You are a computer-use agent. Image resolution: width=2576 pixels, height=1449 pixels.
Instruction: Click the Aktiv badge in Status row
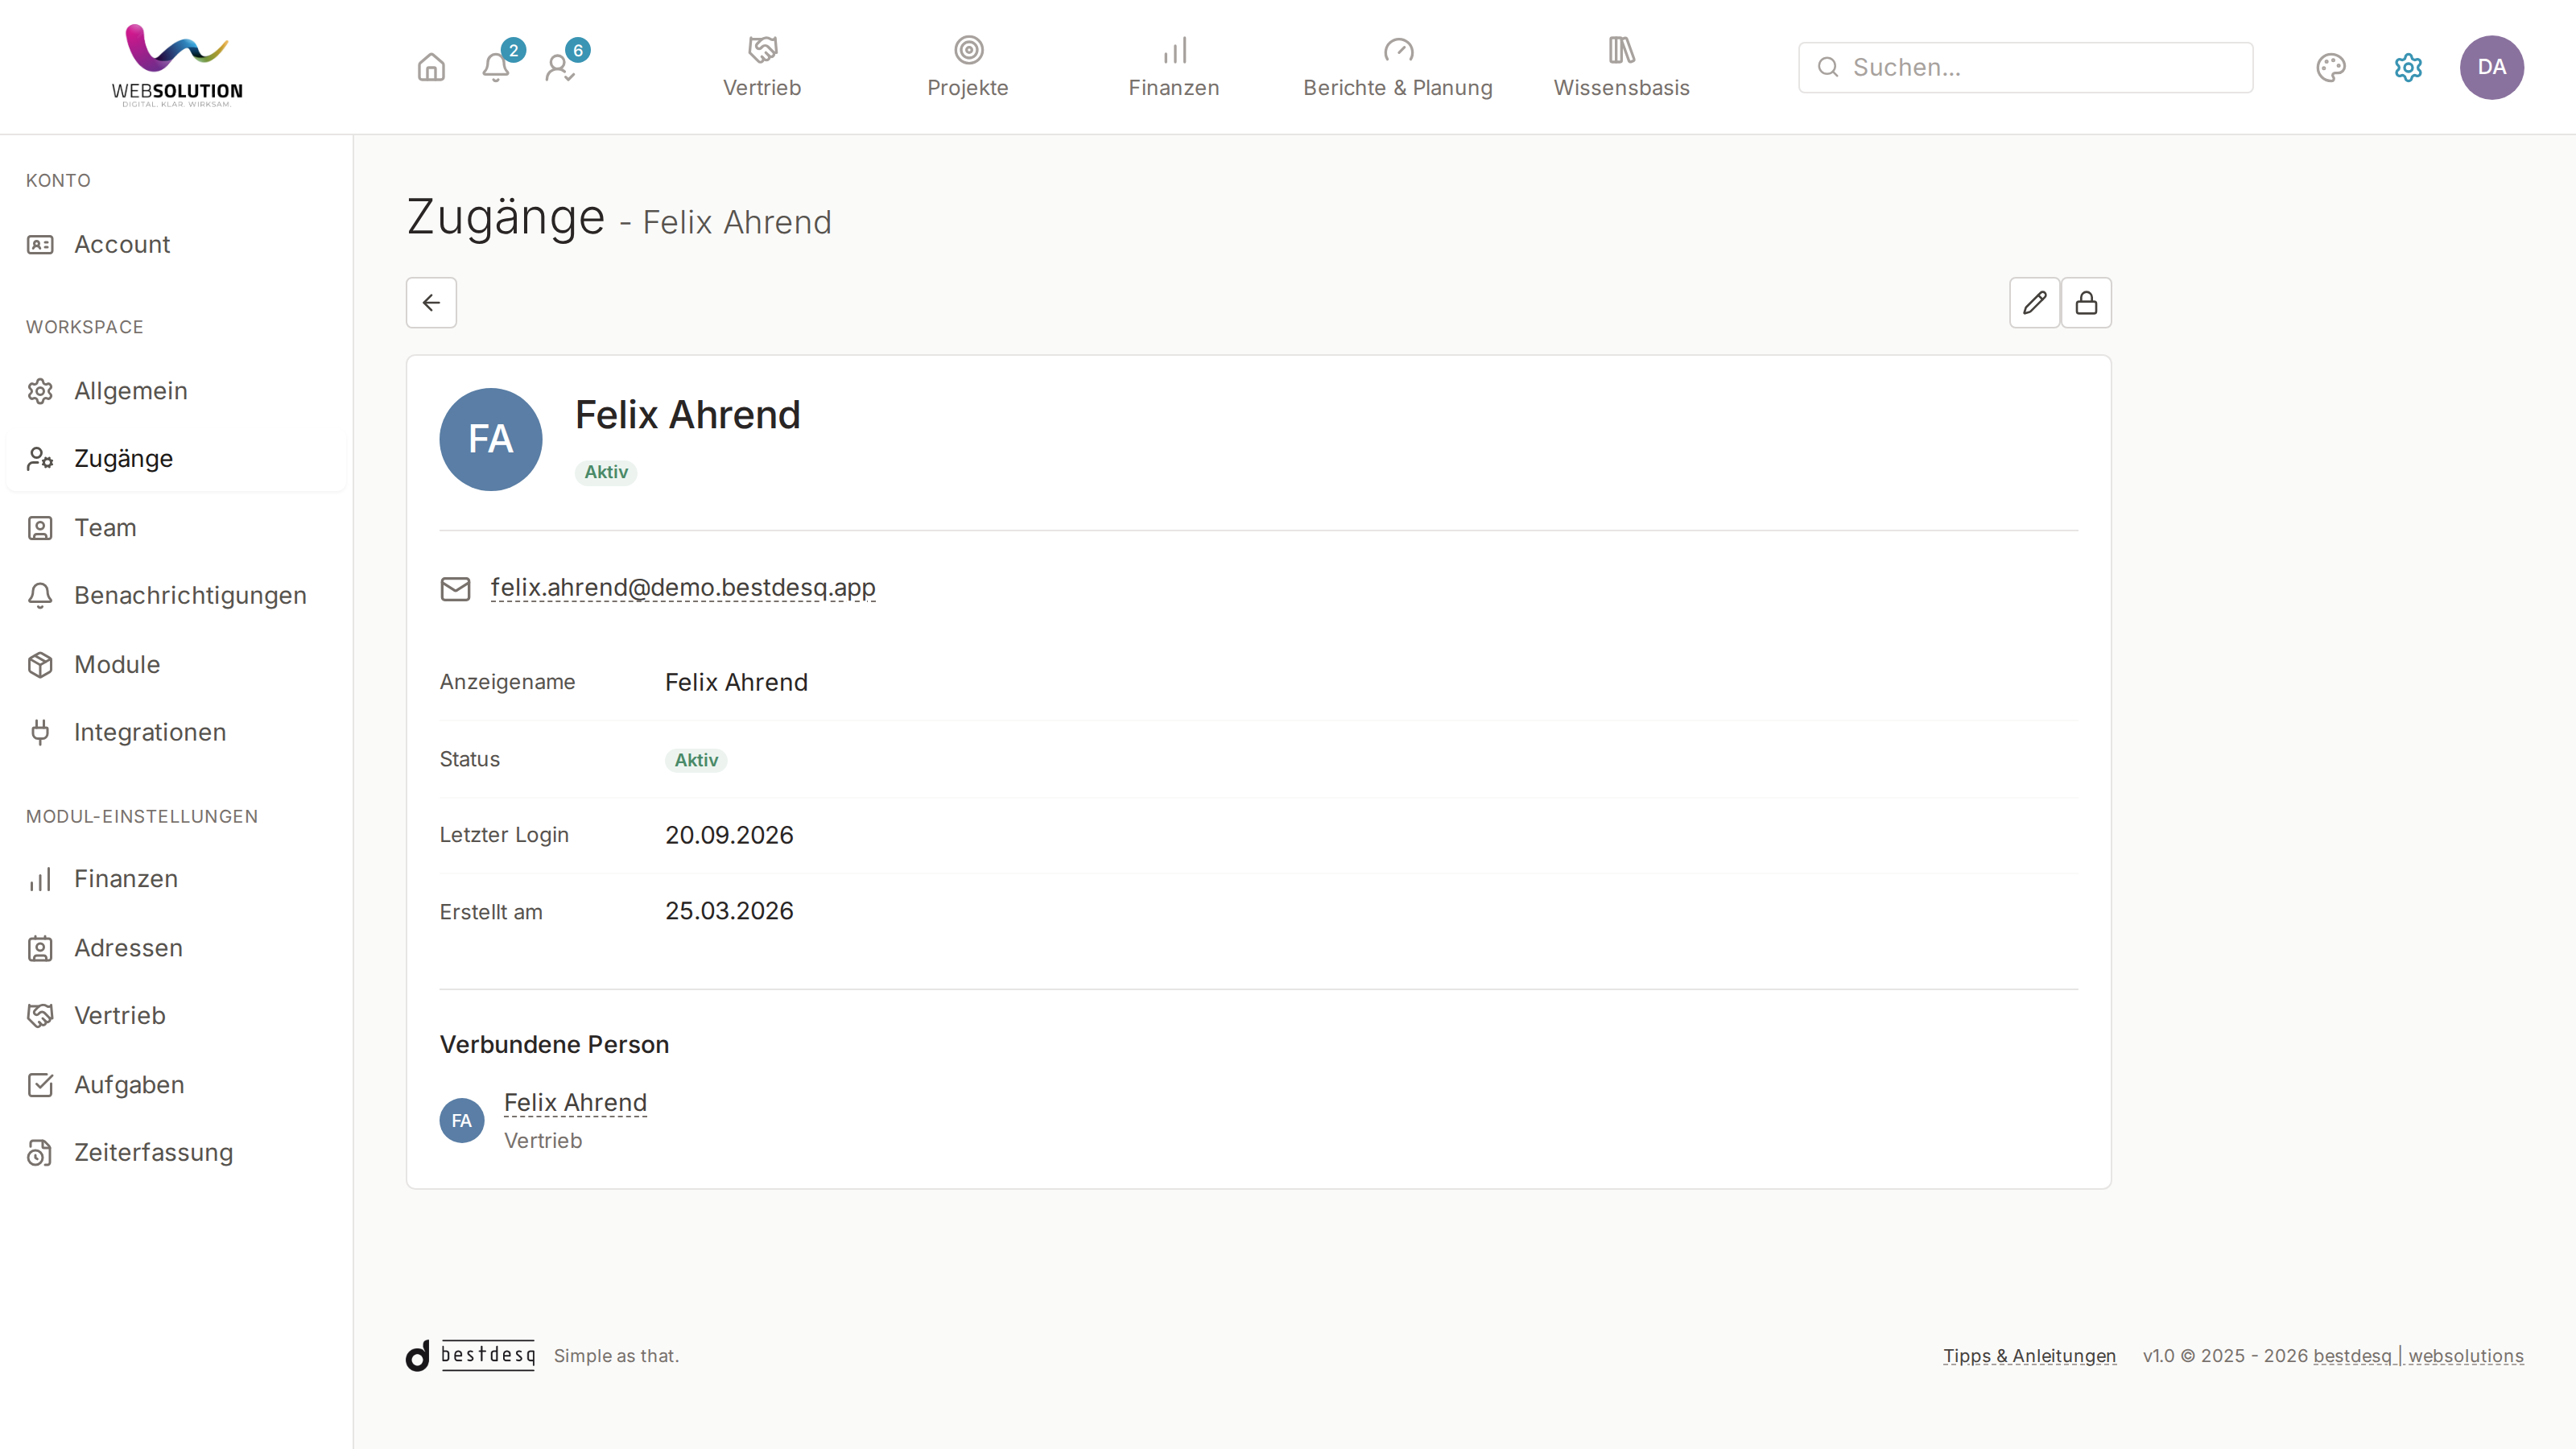pyautogui.click(x=696, y=760)
